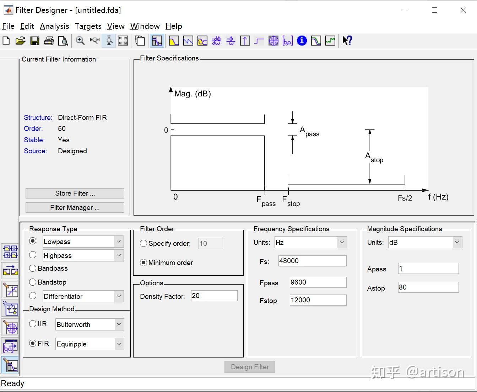Show the Filter Coefficients panel

point(288,41)
